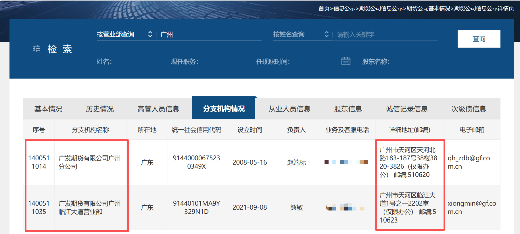Click the 分支机构名称 column header
This screenshot has height=234, width=520.
[91, 130]
